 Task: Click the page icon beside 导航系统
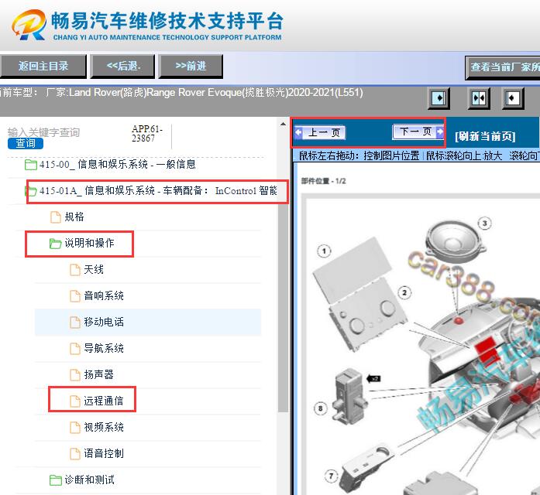pyautogui.click(x=75, y=349)
